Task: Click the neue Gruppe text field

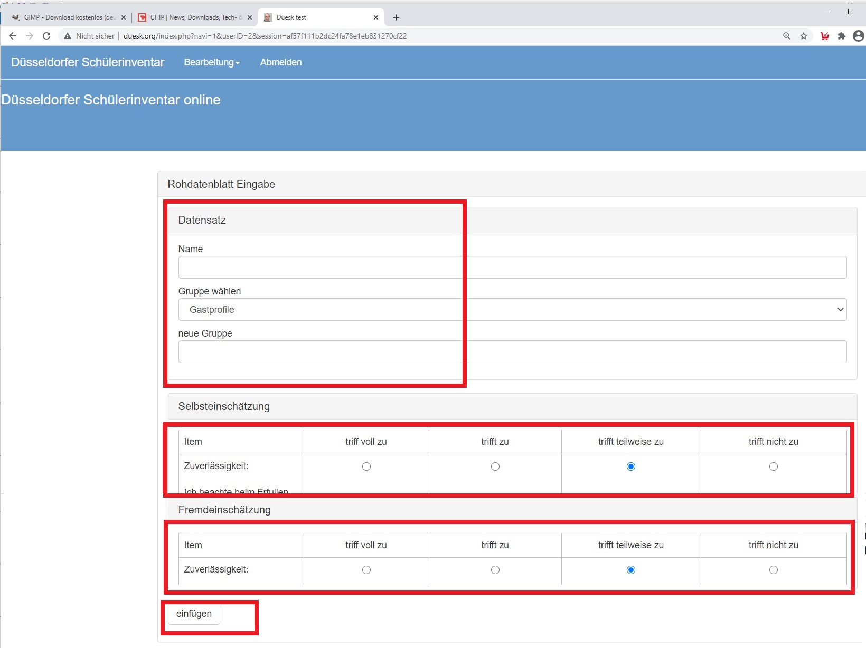Action: 512,352
